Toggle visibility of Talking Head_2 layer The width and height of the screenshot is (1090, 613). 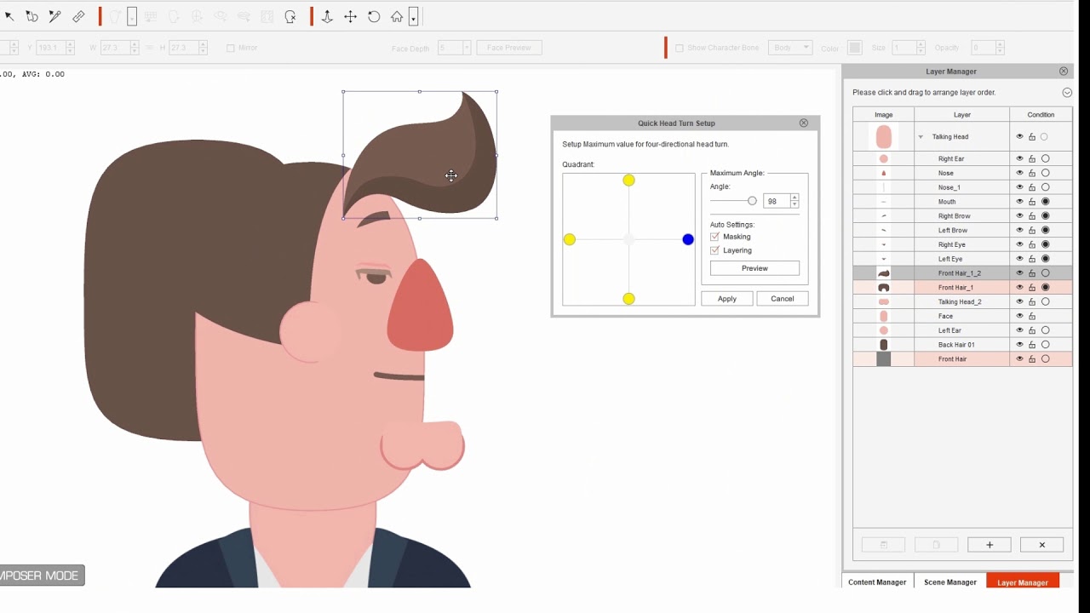pos(1019,301)
